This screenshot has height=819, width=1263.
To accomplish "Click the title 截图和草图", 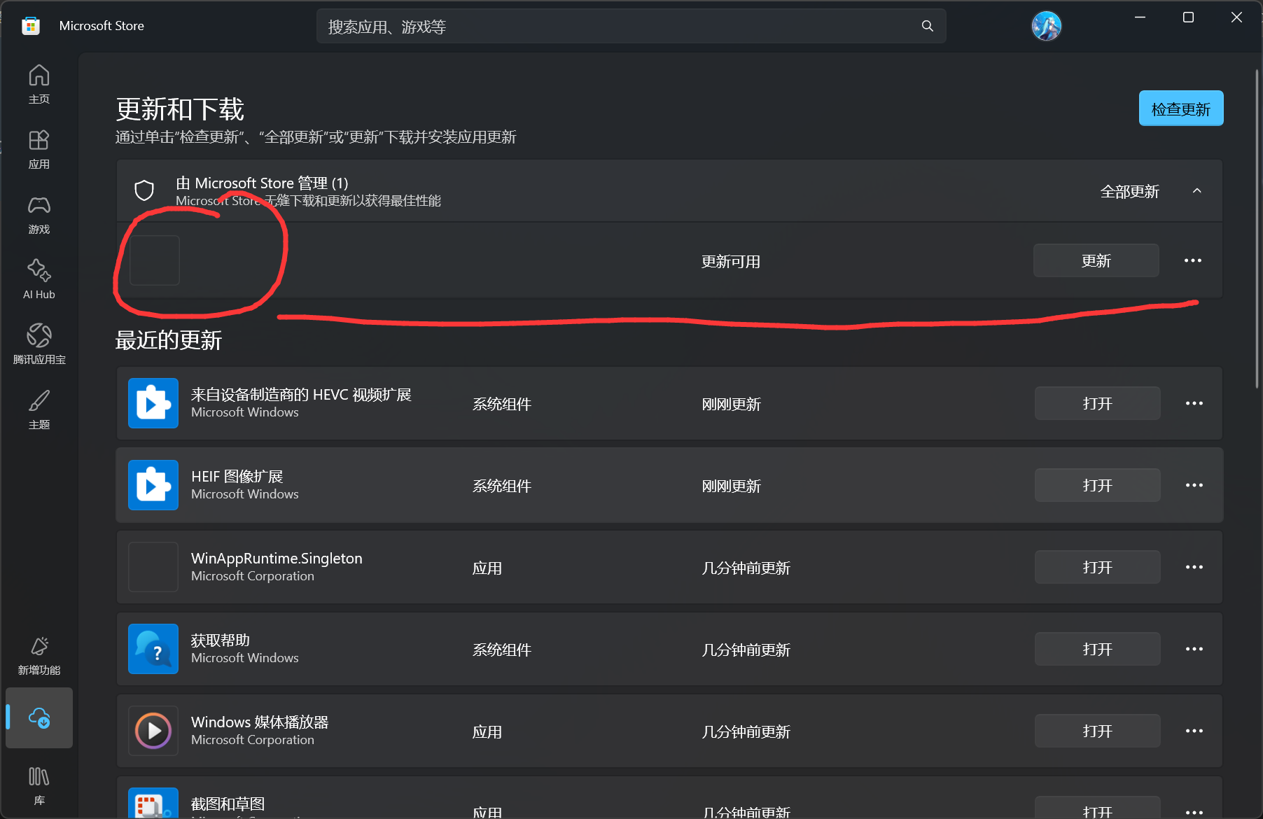I will tap(228, 804).
